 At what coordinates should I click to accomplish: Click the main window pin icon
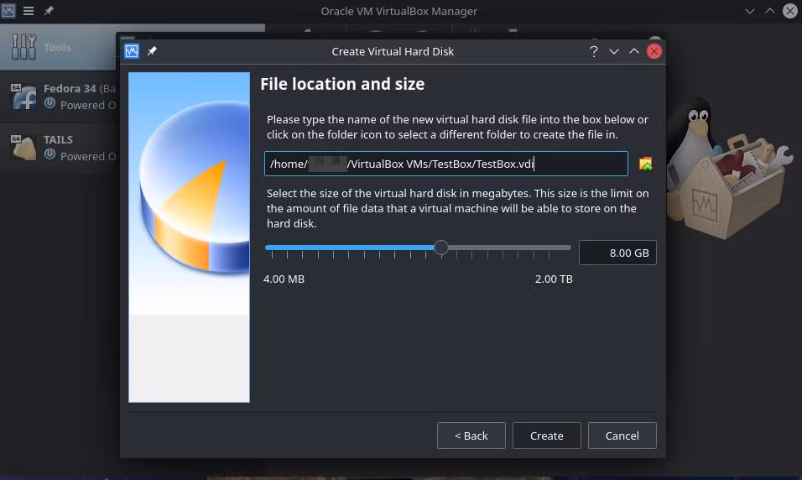click(49, 11)
